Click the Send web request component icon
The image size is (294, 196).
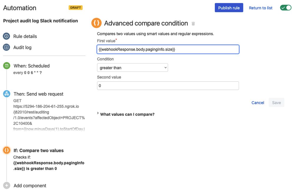(x=6, y=94)
